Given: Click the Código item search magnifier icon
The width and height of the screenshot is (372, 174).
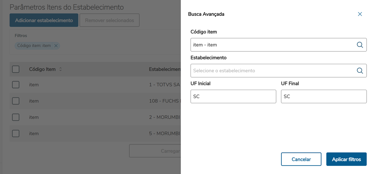Looking at the screenshot, I should point(360,45).
